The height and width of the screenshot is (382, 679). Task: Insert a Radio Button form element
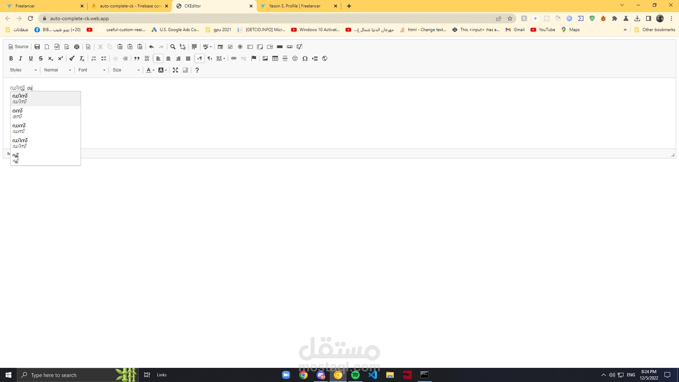pos(240,47)
